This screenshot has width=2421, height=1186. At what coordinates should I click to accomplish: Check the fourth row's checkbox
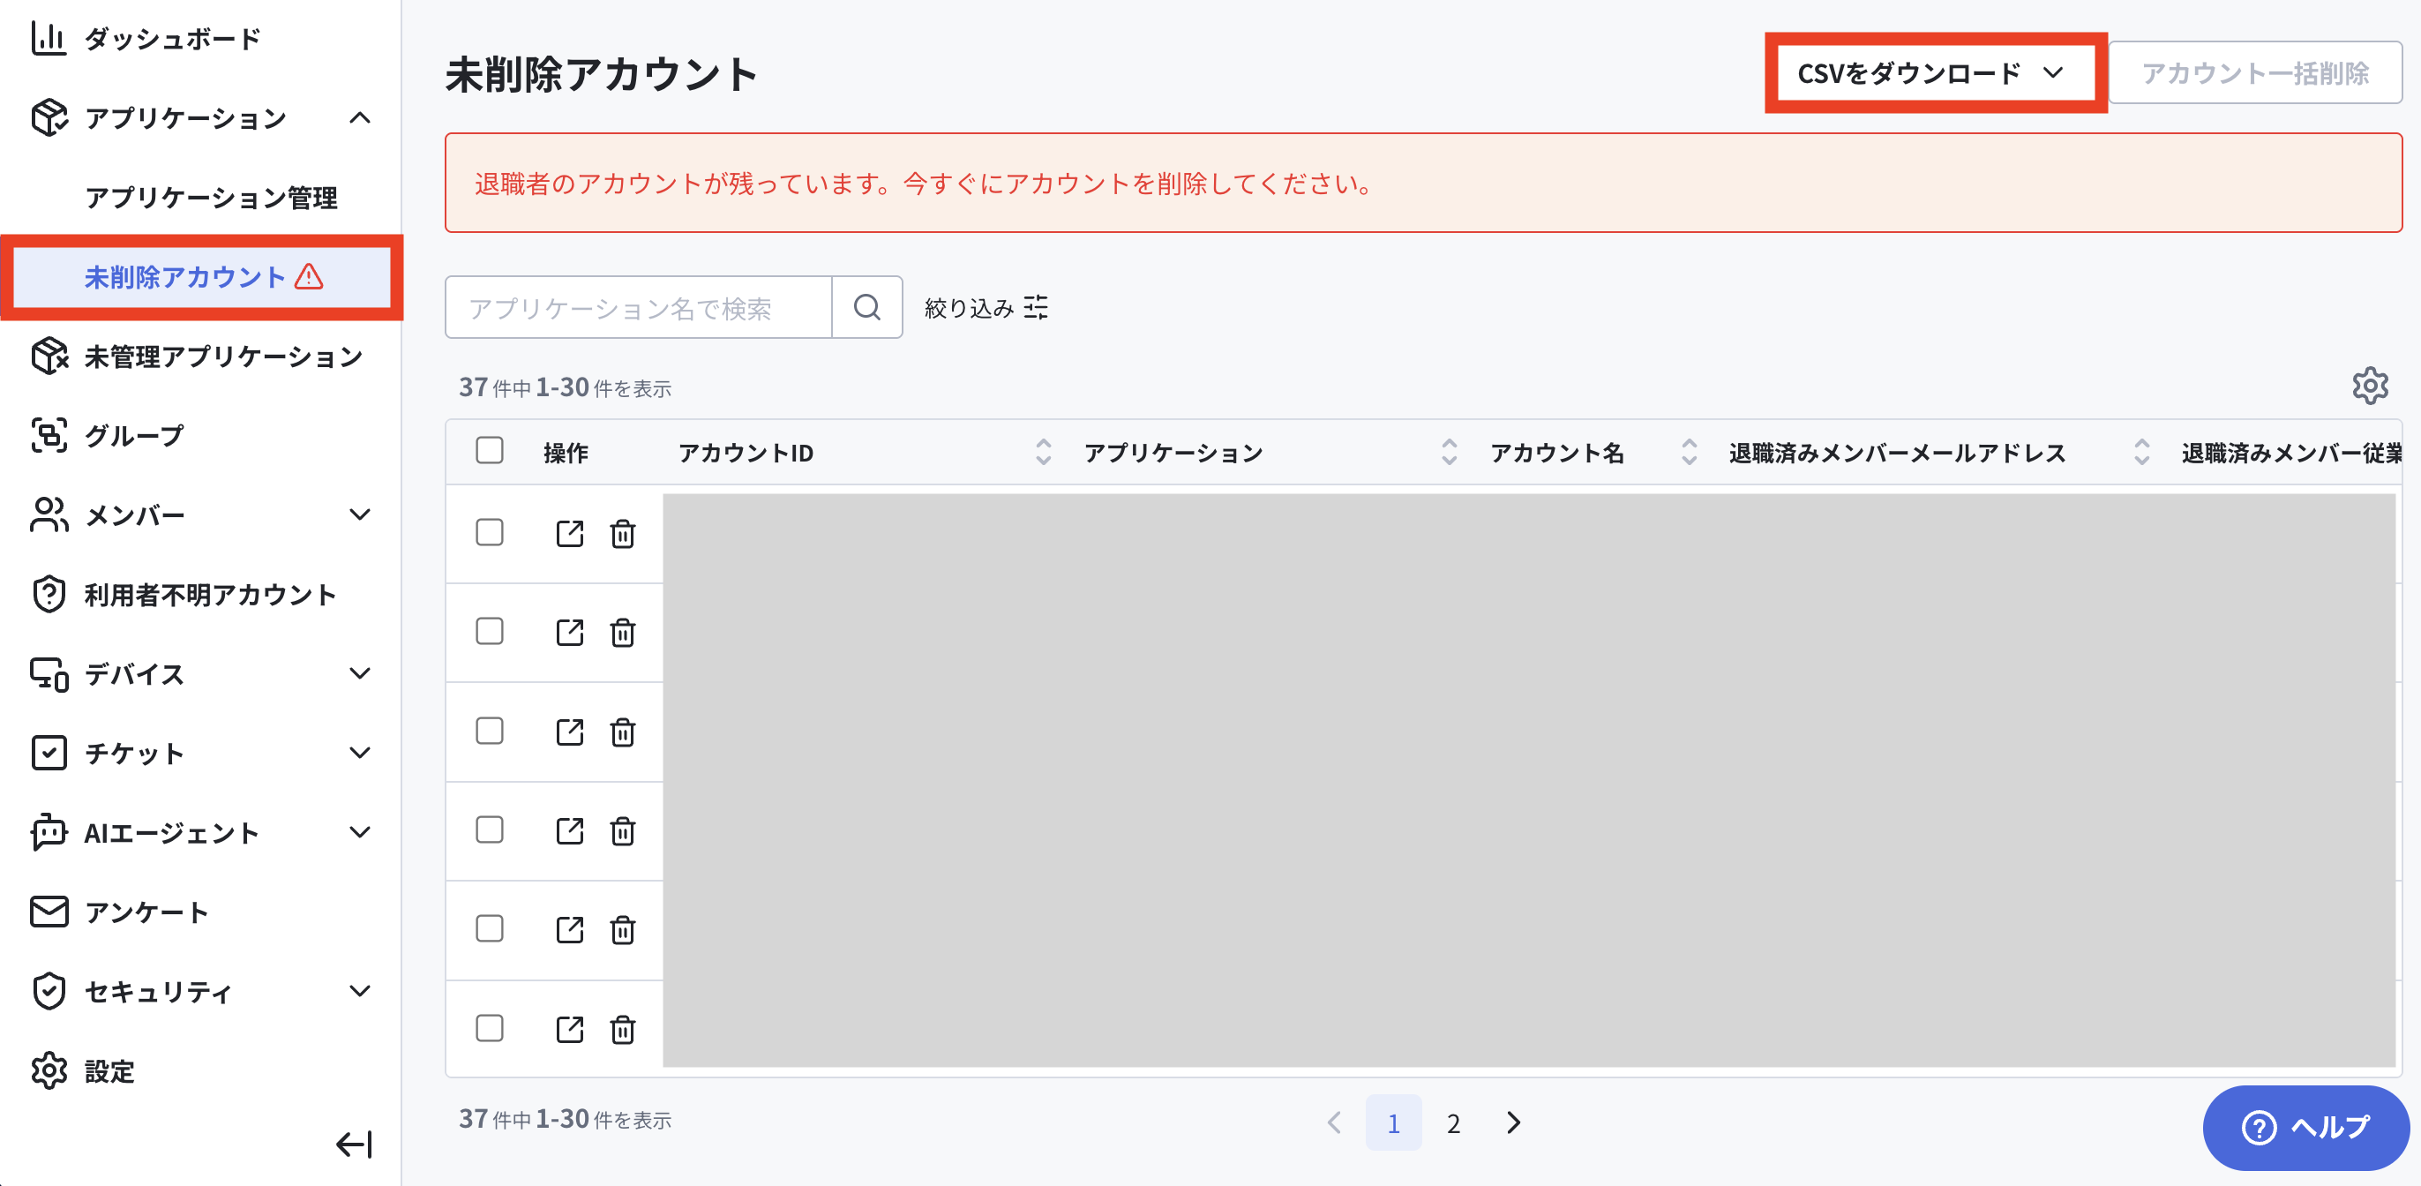click(x=490, y=829)
